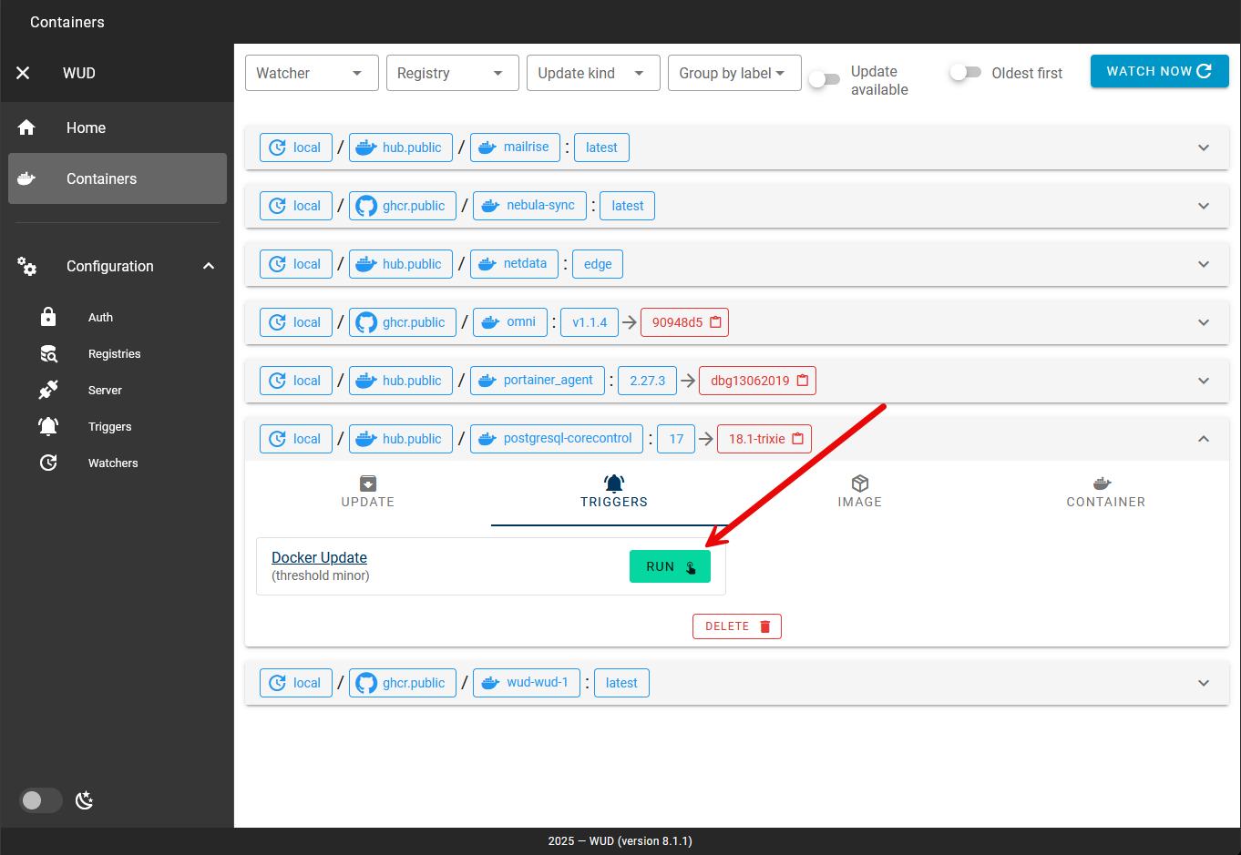Collapse the postgresql-corecontrol container row
Viewport: 1241px width, 855px height.
(1204, 439)
